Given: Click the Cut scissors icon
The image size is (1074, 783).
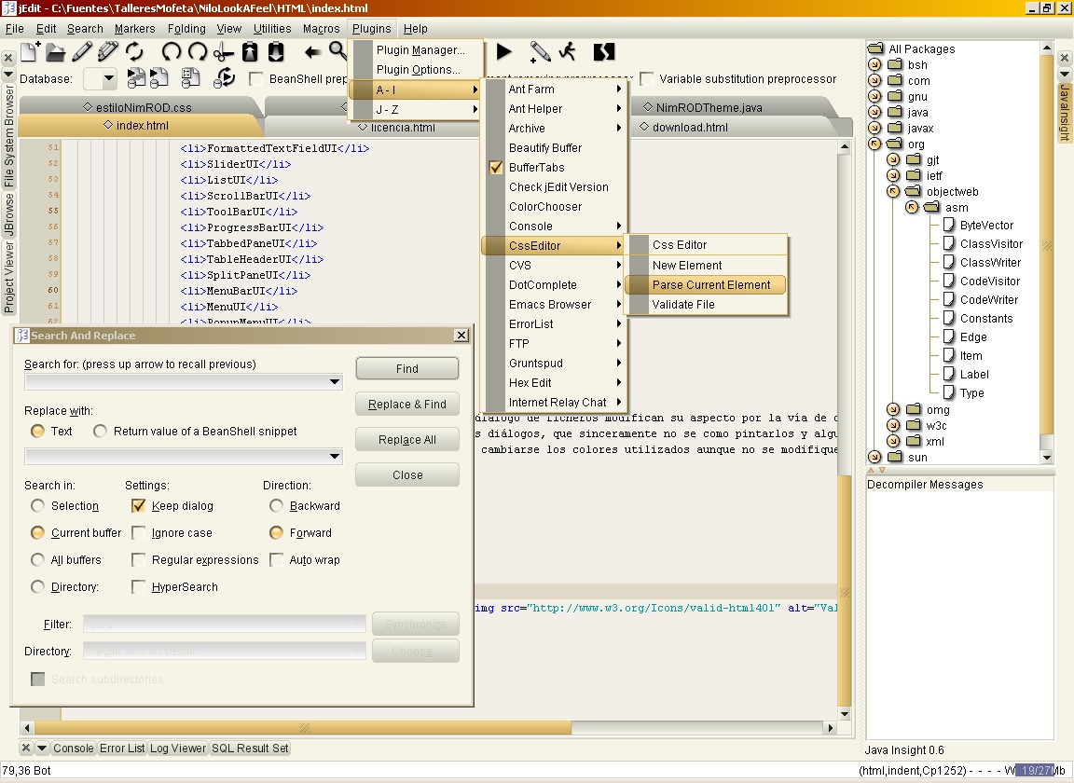Looking at the screenshot, I should (224, 51).
